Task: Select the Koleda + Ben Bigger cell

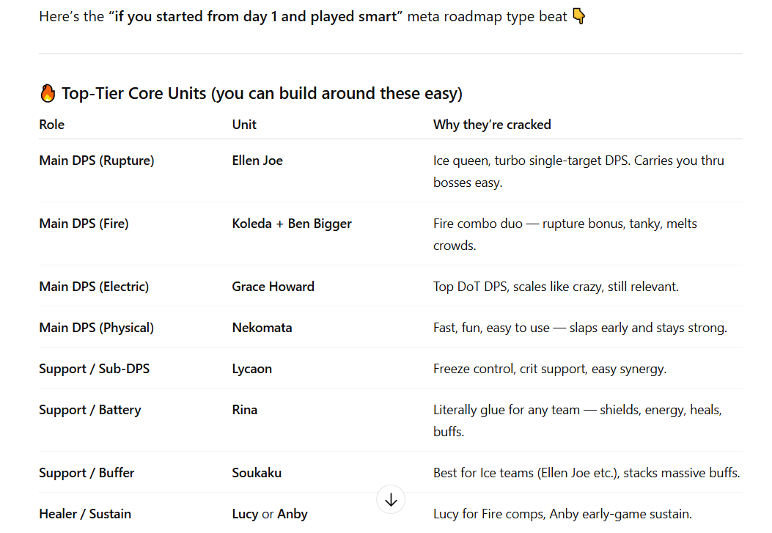Action: point(292,224)
